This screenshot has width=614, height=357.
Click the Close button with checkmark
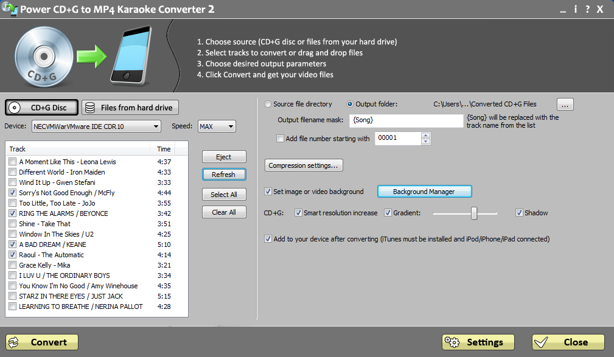point(568,342)
